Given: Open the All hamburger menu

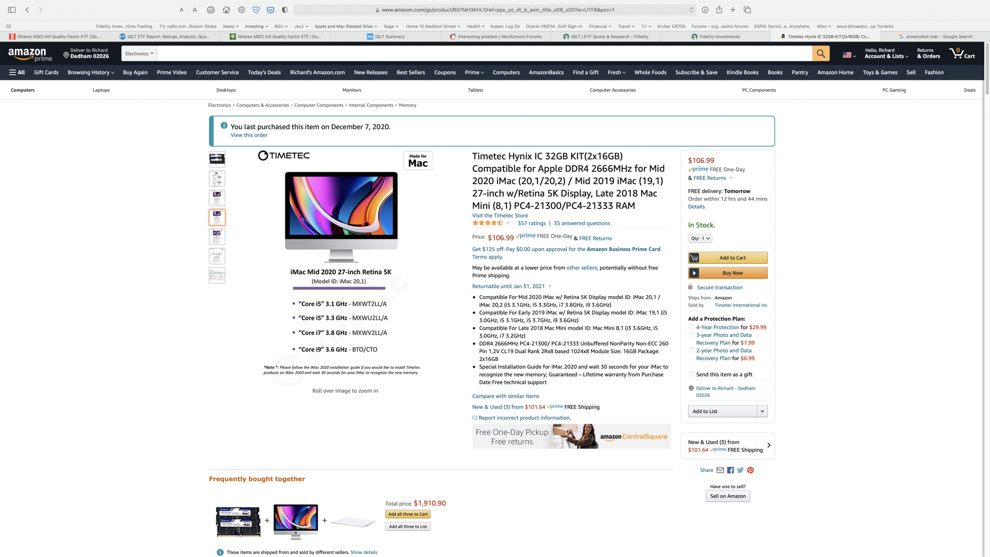Looking at the screenshot, I should 17,72.
